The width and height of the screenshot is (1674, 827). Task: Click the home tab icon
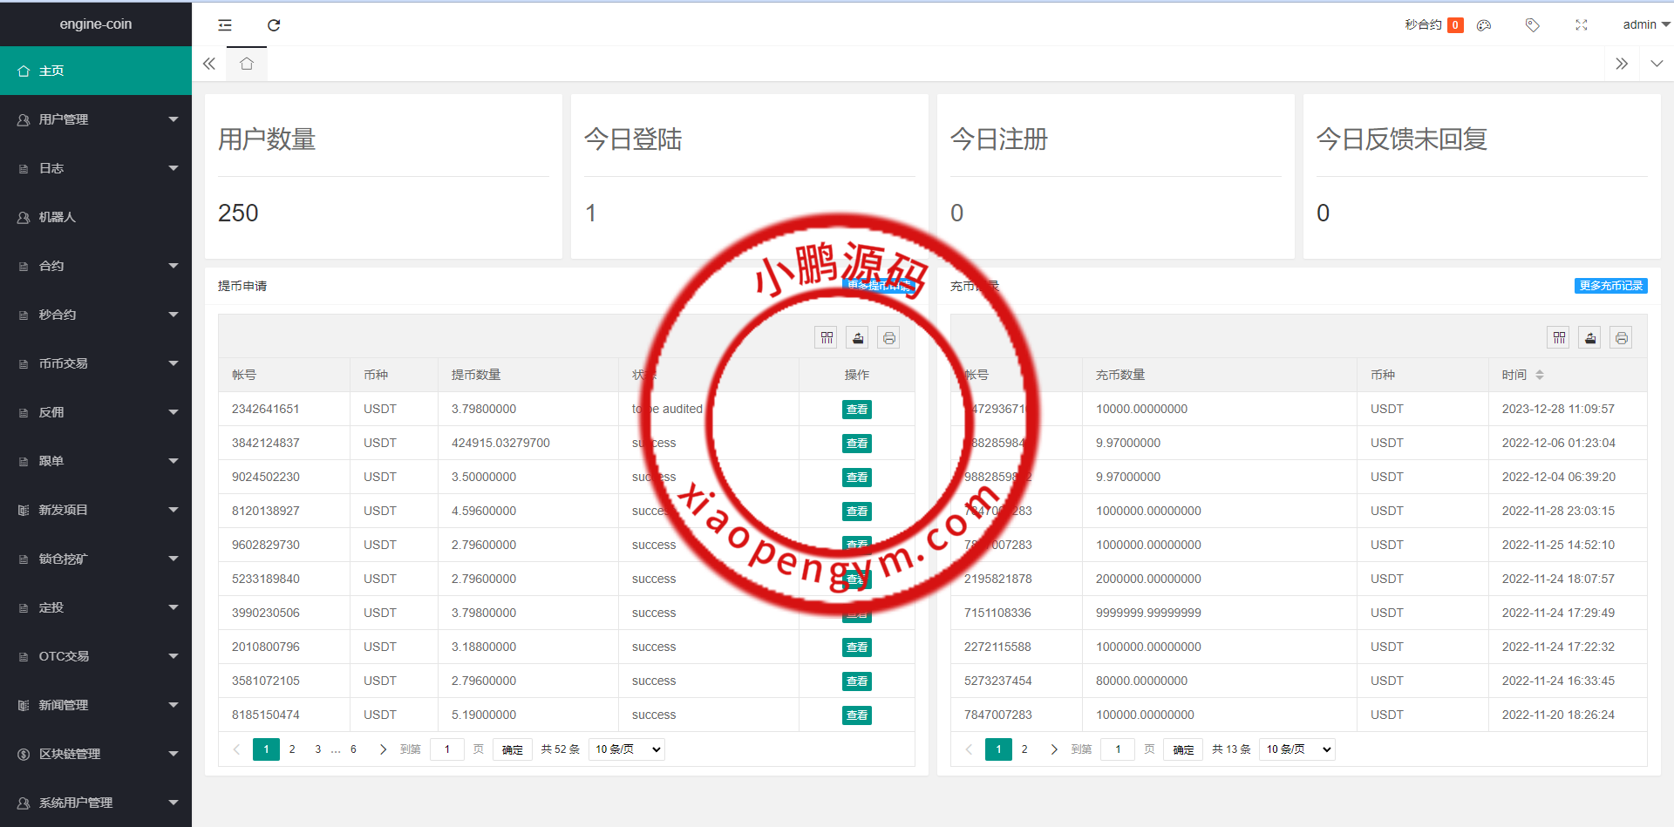[247, 64]
